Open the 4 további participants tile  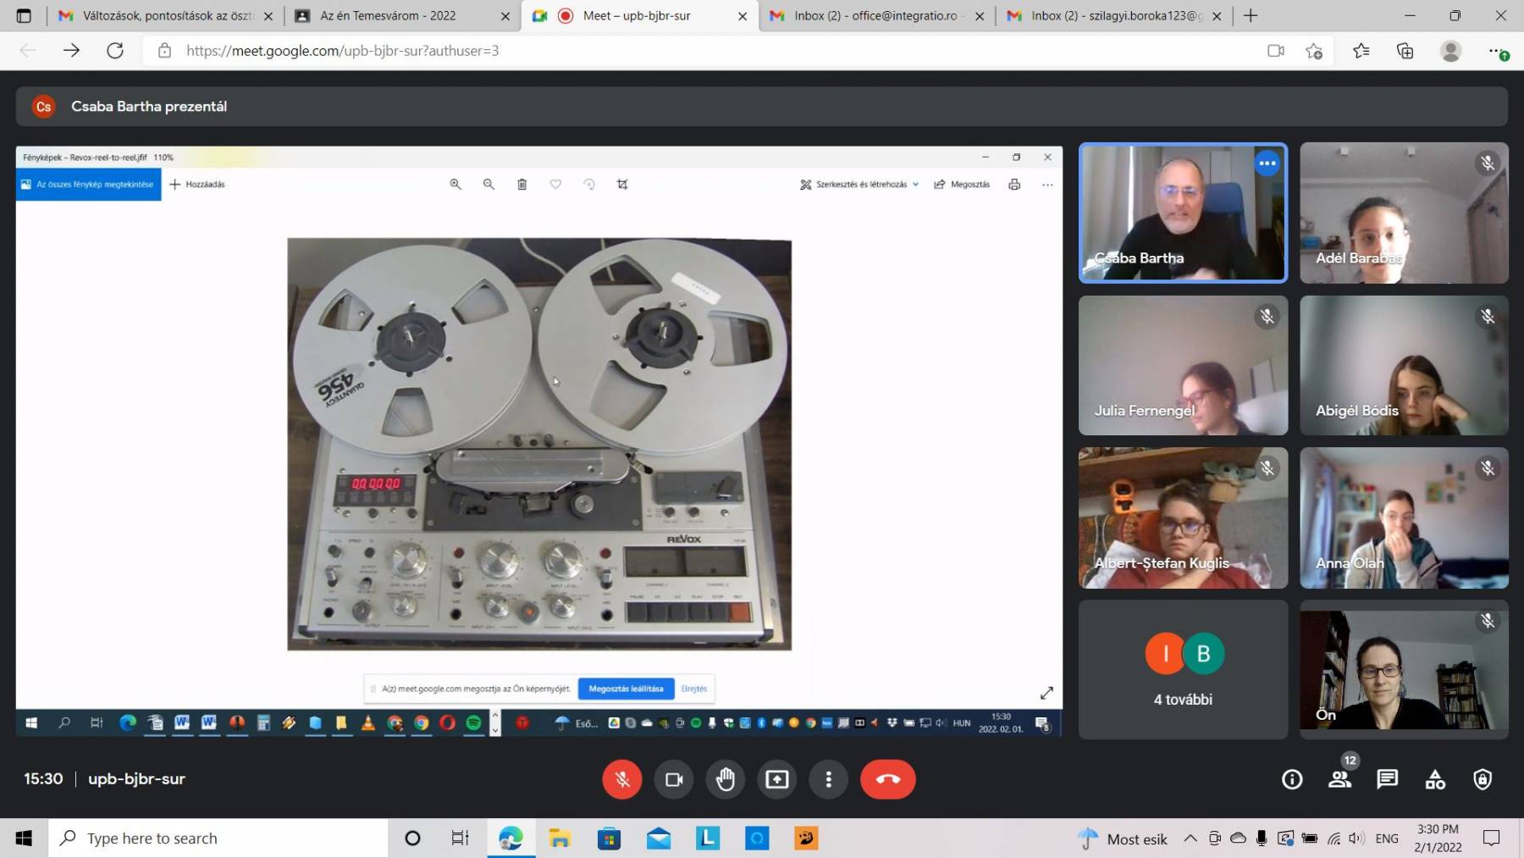pyautogui.click(x=1183, y=670)
